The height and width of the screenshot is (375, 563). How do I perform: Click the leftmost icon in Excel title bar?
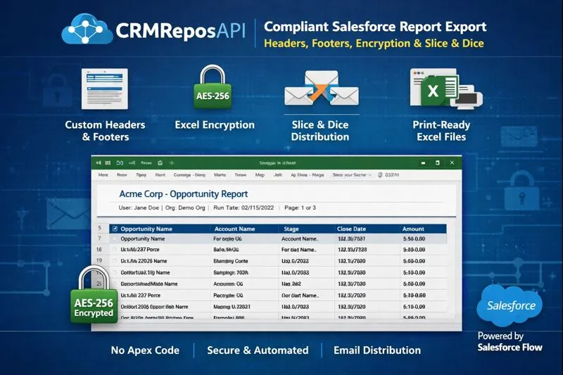coord(99,163)
